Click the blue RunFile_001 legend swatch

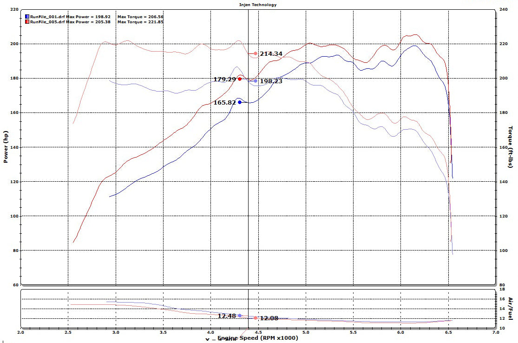(27, 17)
